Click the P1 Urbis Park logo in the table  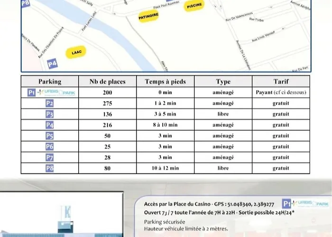tap(51, 92)
